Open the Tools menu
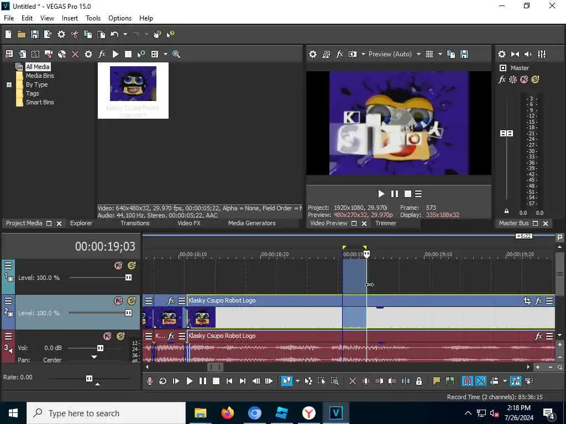This screenshot has height=424, width=566. [93, 18]
